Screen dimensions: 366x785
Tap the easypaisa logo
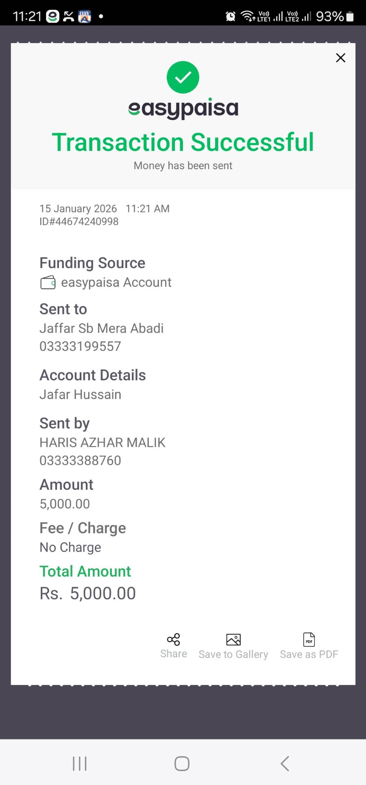pyautogui.click(x=183, y=109)
